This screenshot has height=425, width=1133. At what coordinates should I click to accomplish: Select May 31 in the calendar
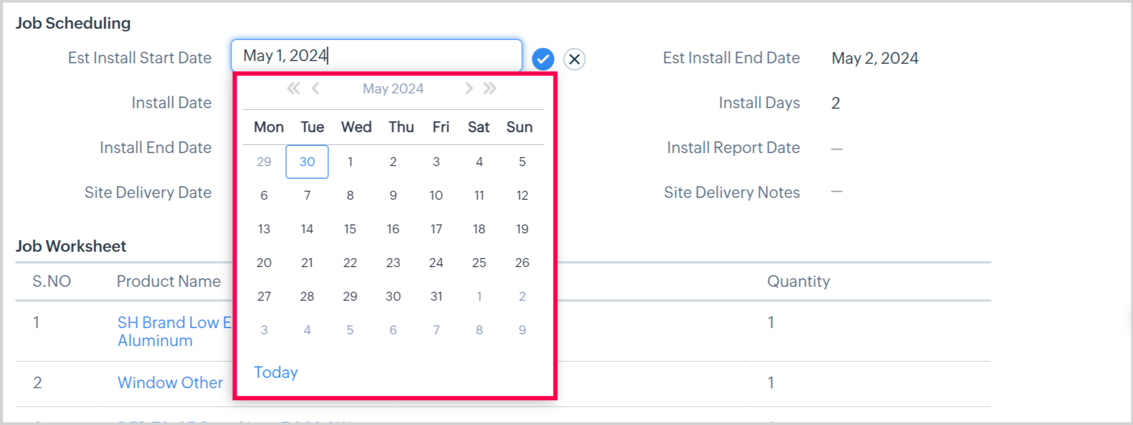[436, 296]
